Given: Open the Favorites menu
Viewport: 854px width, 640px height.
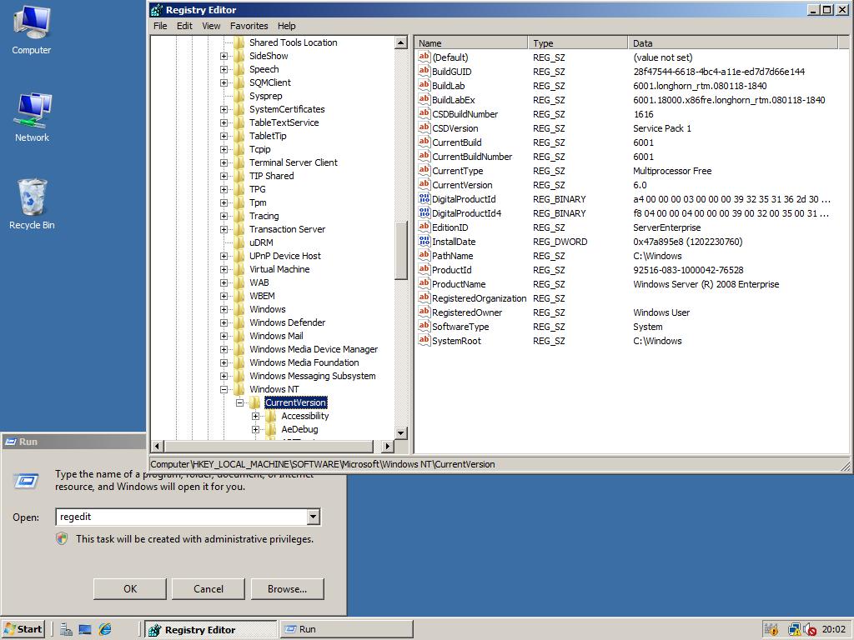Looking at the screenshot, I should (x=249, y=26).
